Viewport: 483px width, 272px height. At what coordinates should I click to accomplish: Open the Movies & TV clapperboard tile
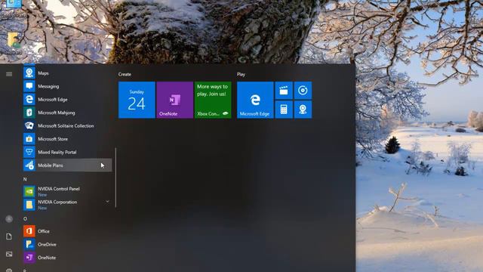click(284, 91)
